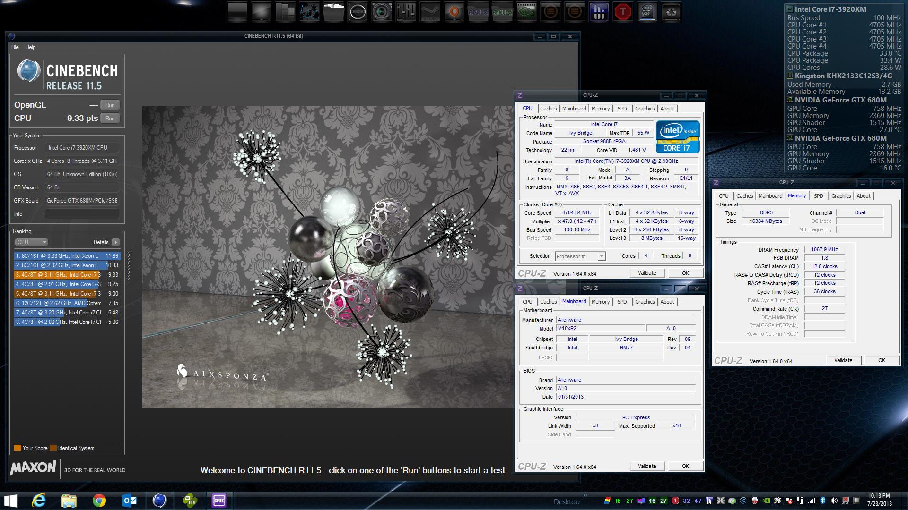The image size is (908, 510).
Task: Open the Recycle Bin dock icon
Action: point(671,12)
